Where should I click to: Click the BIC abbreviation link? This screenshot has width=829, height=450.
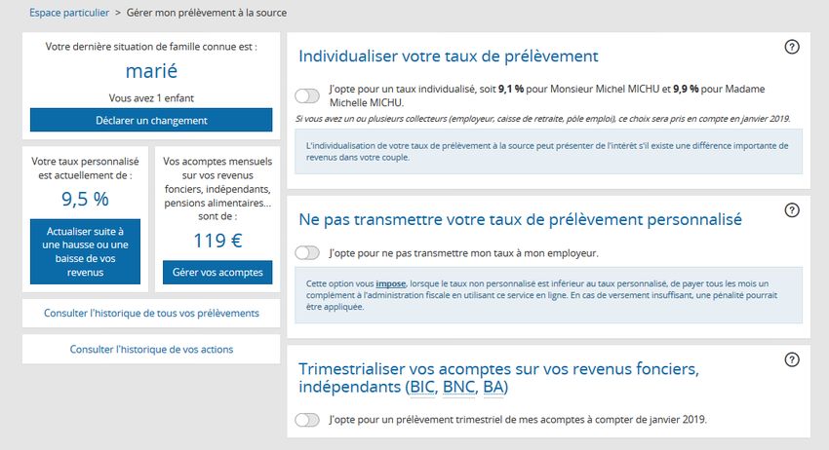click(x=422, y=388)
